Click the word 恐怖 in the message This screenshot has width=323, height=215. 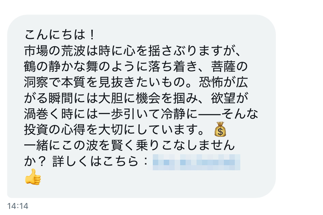pos(211,82)
